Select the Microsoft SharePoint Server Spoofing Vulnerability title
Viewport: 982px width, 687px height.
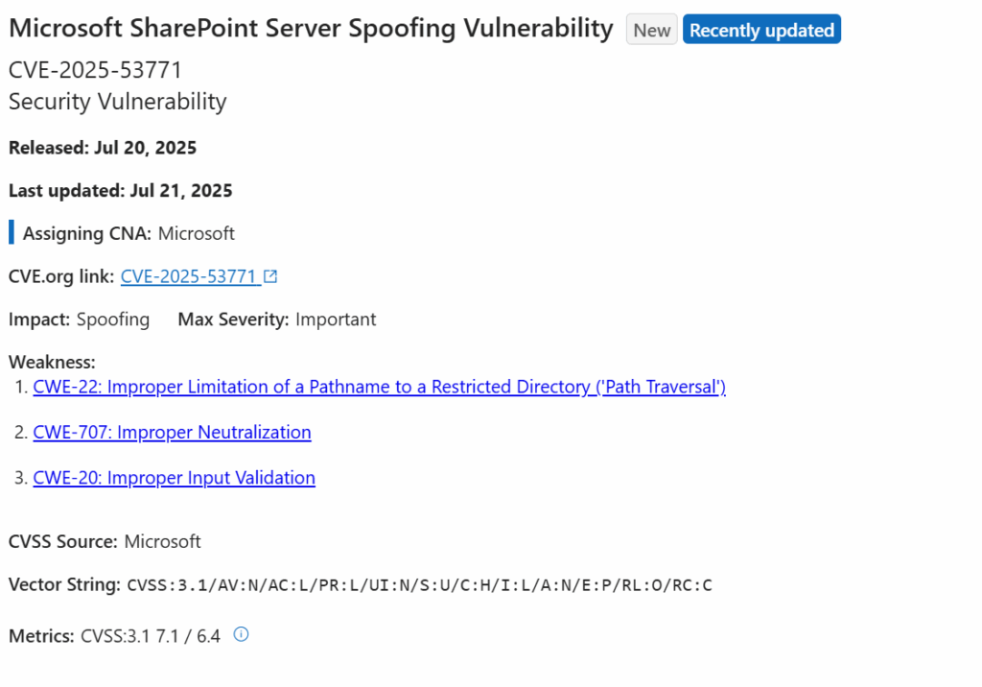click(309, 28)
